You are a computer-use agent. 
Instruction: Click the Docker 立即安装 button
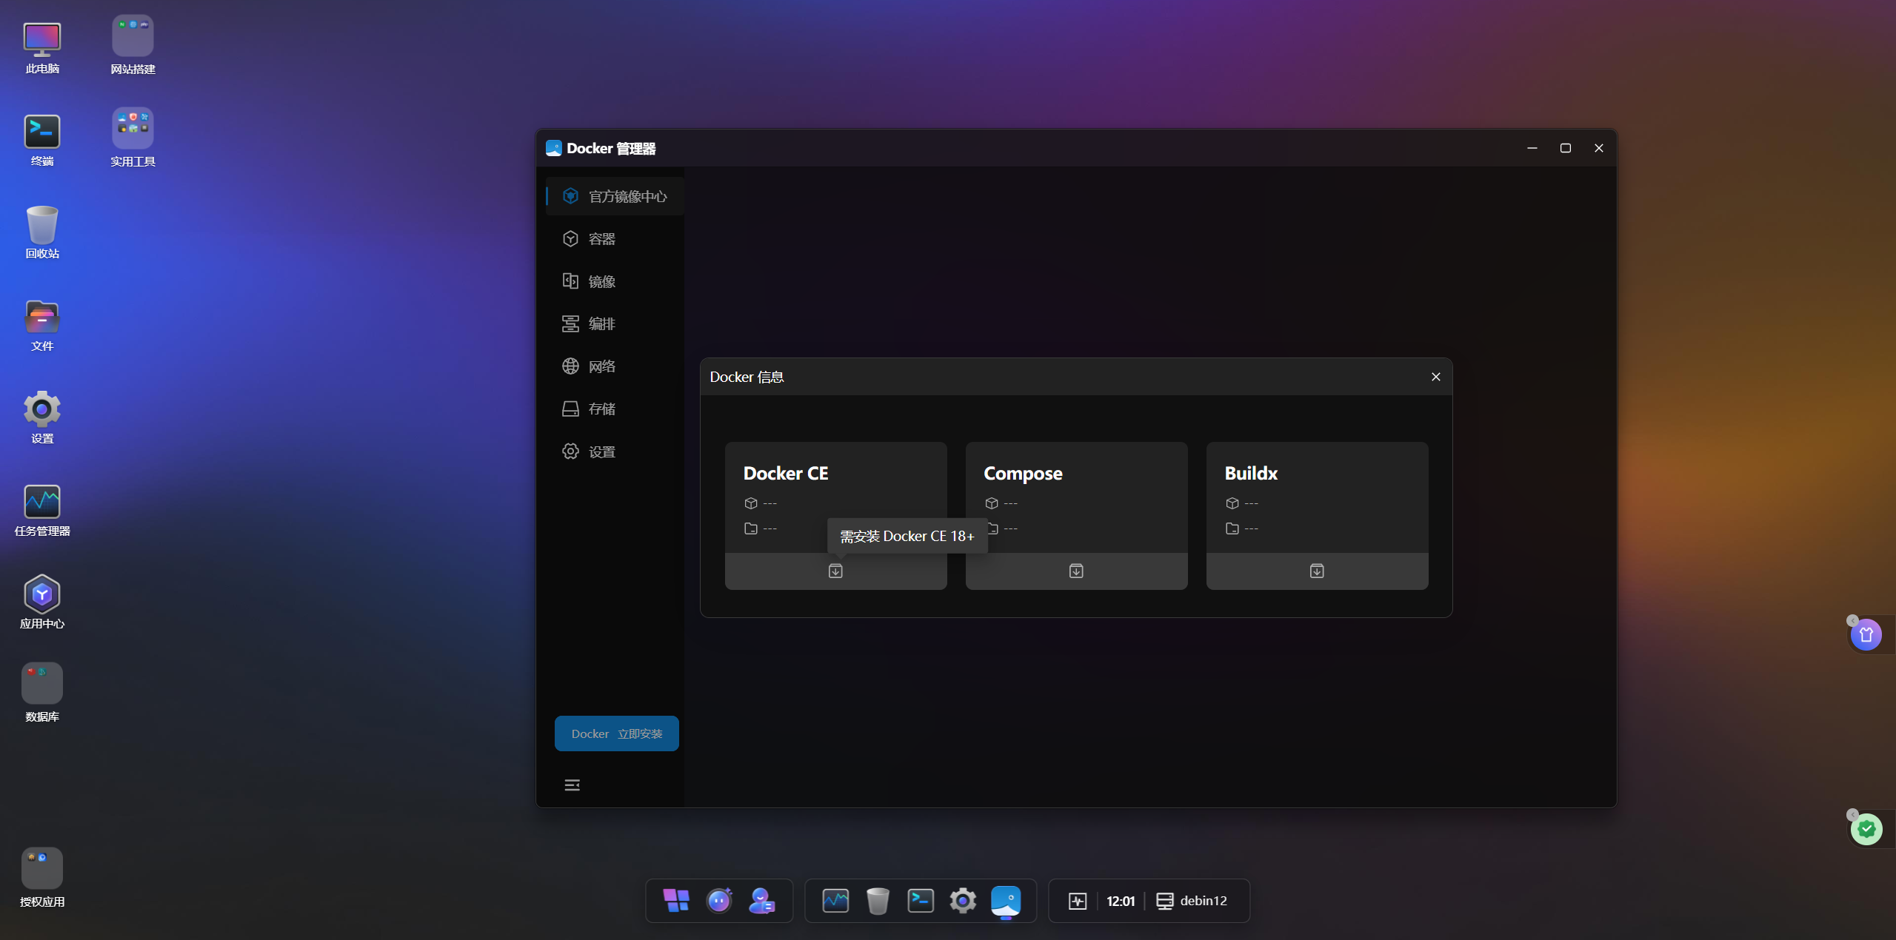coord(616,733)
